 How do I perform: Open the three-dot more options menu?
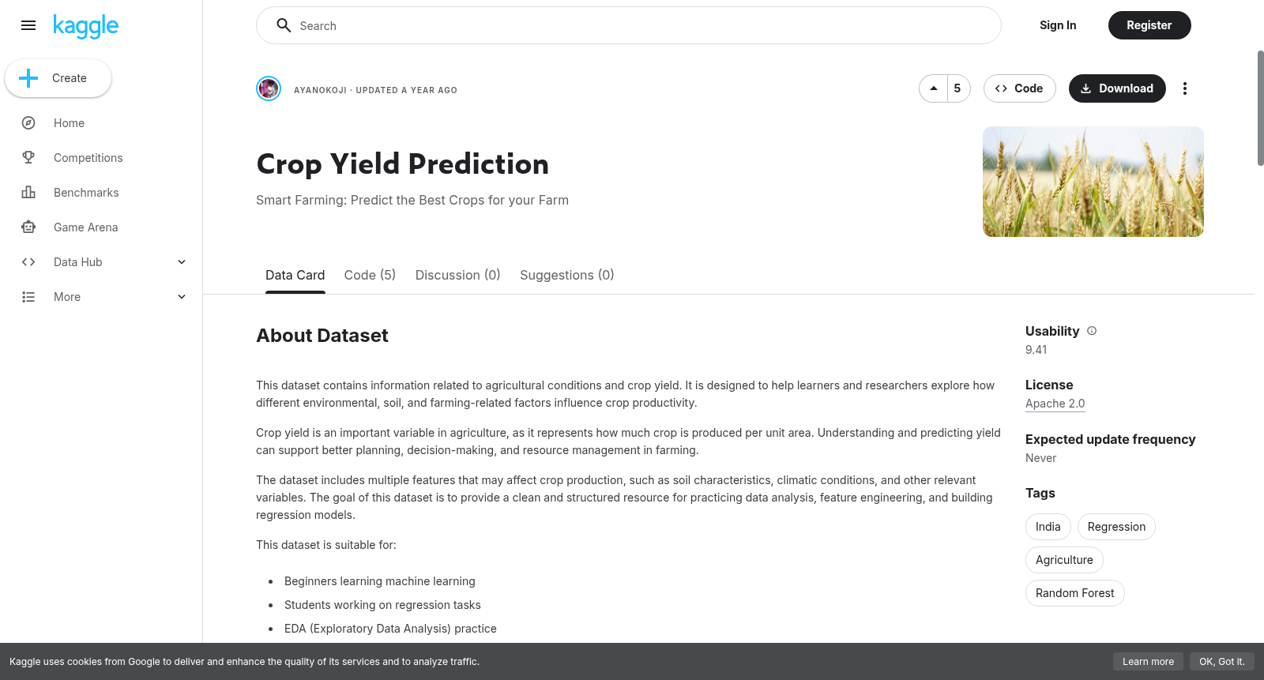(x=1184, y=88)
